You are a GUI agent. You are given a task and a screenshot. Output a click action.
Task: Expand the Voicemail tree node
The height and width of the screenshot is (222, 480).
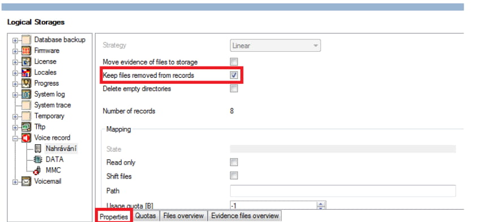15,182
